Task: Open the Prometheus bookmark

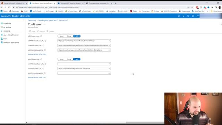Action: 144,11
